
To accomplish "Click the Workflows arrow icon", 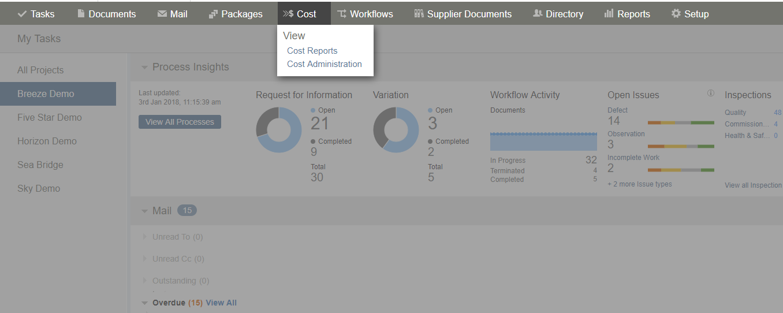I will 342,14.
